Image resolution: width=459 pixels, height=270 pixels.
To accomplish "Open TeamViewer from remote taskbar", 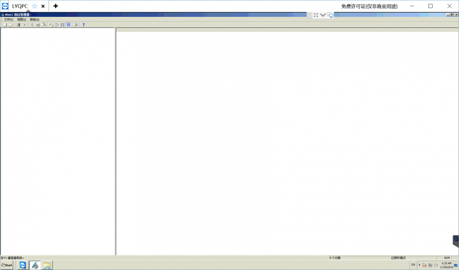I will (23, 265).
